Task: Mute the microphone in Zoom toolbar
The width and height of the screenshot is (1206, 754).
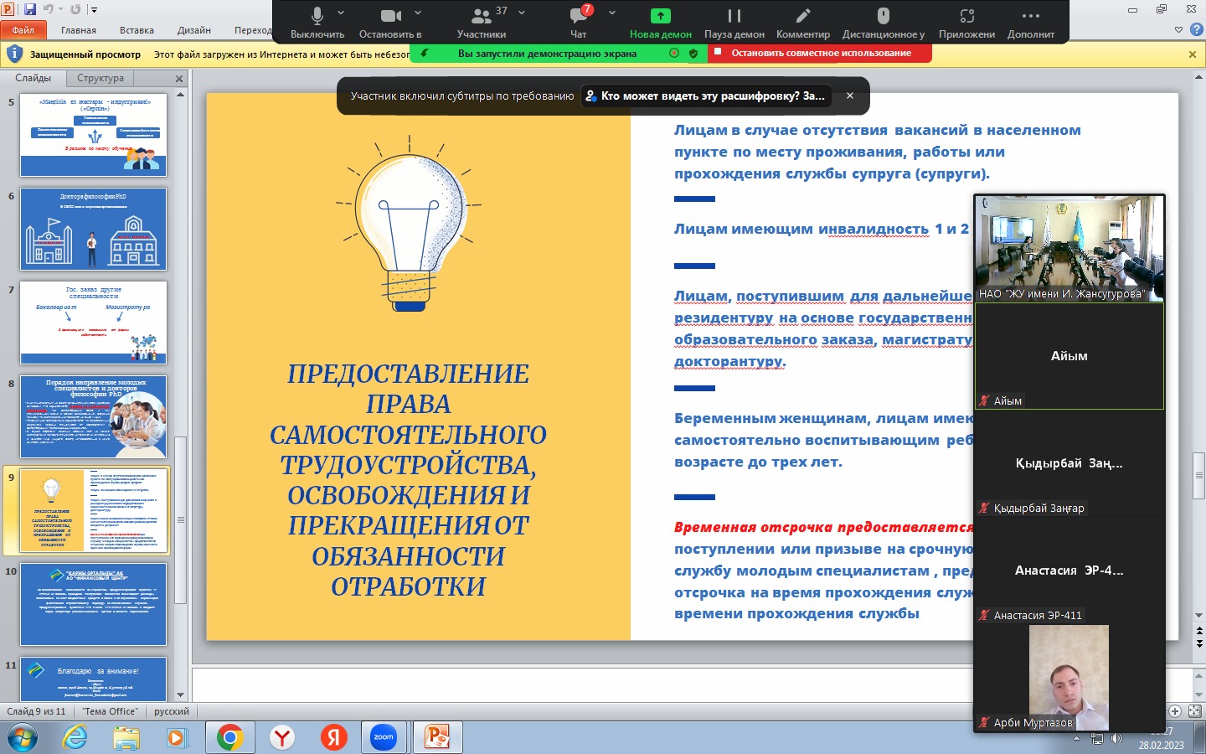Action: click(x=317, y=22)
